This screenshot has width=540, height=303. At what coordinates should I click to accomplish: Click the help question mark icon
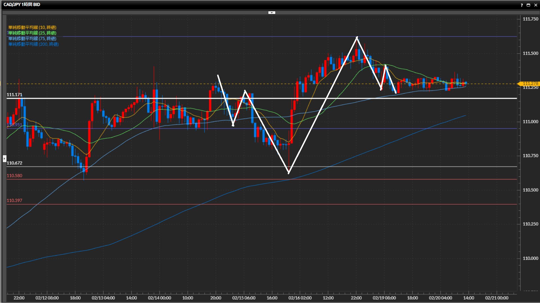point(522,5)
